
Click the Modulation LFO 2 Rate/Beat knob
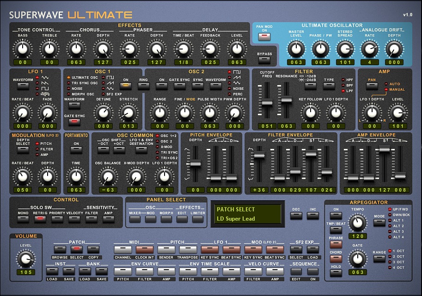pyautogui.click(x=23, y=177)
